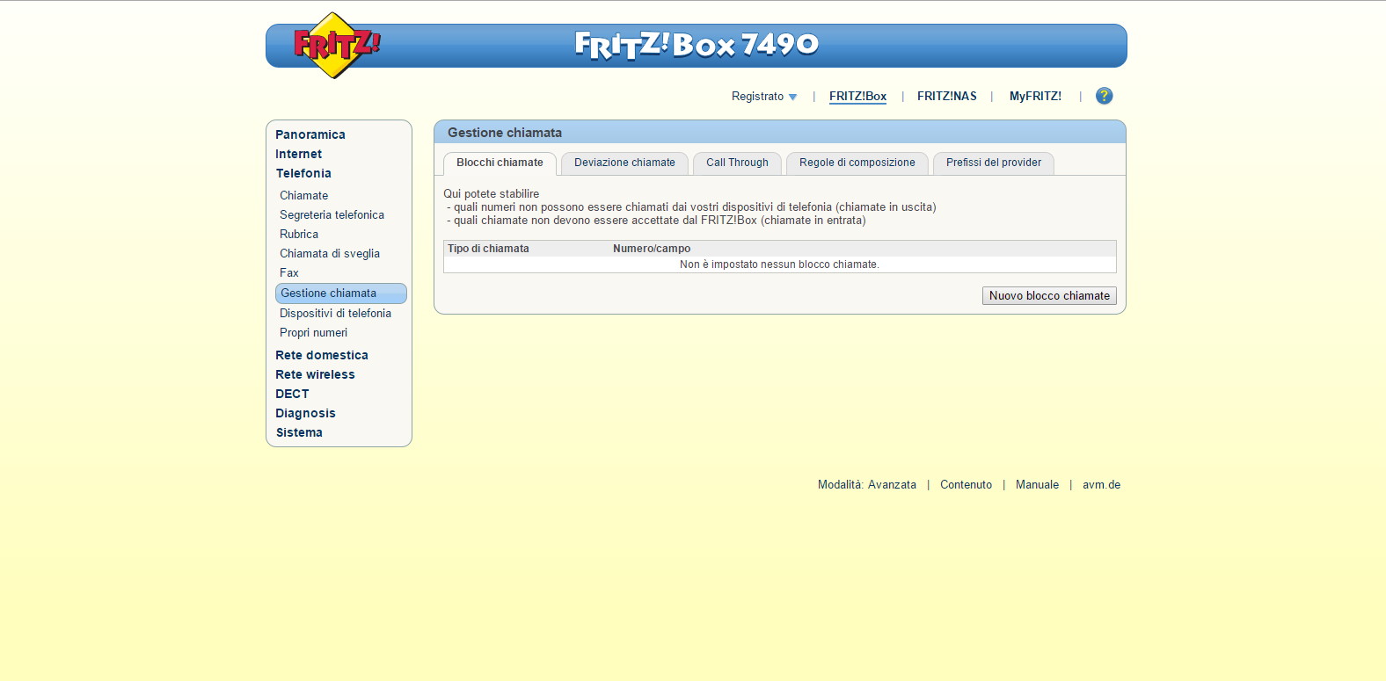Open the FRITZ!NAS link

coord(946,97)
